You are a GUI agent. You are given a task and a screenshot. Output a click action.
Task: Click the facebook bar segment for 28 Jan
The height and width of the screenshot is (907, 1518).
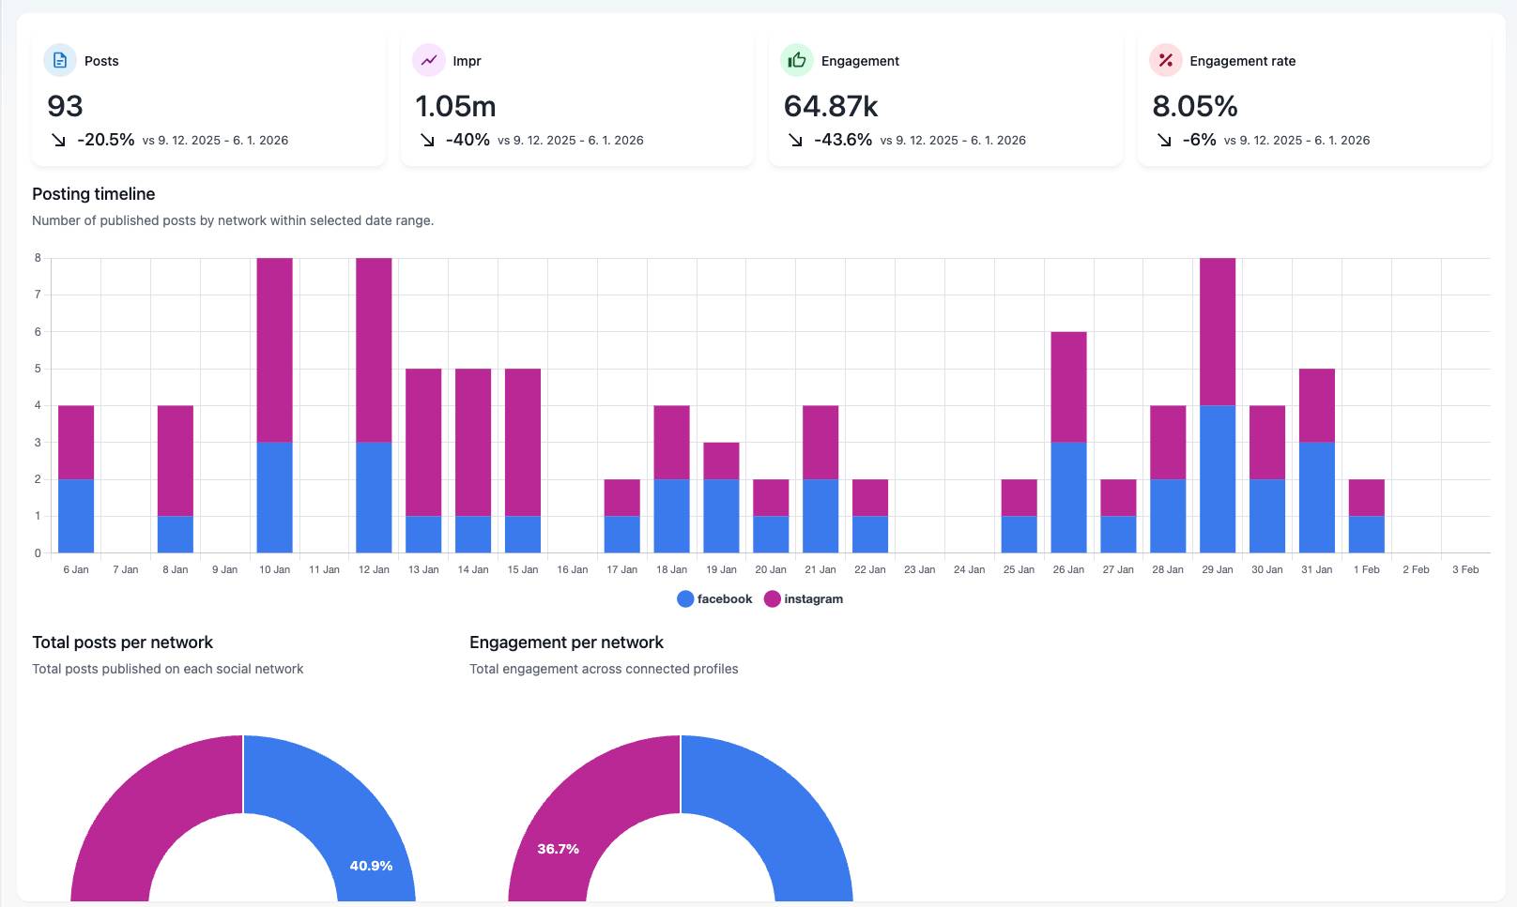[1168, 516]
